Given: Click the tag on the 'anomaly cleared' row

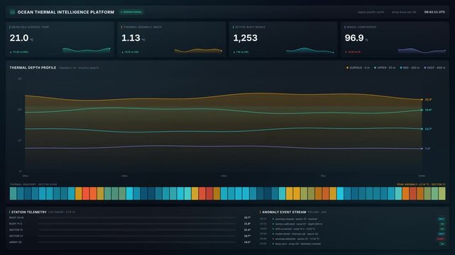Looking at the screenshot, I should point(442,219).
